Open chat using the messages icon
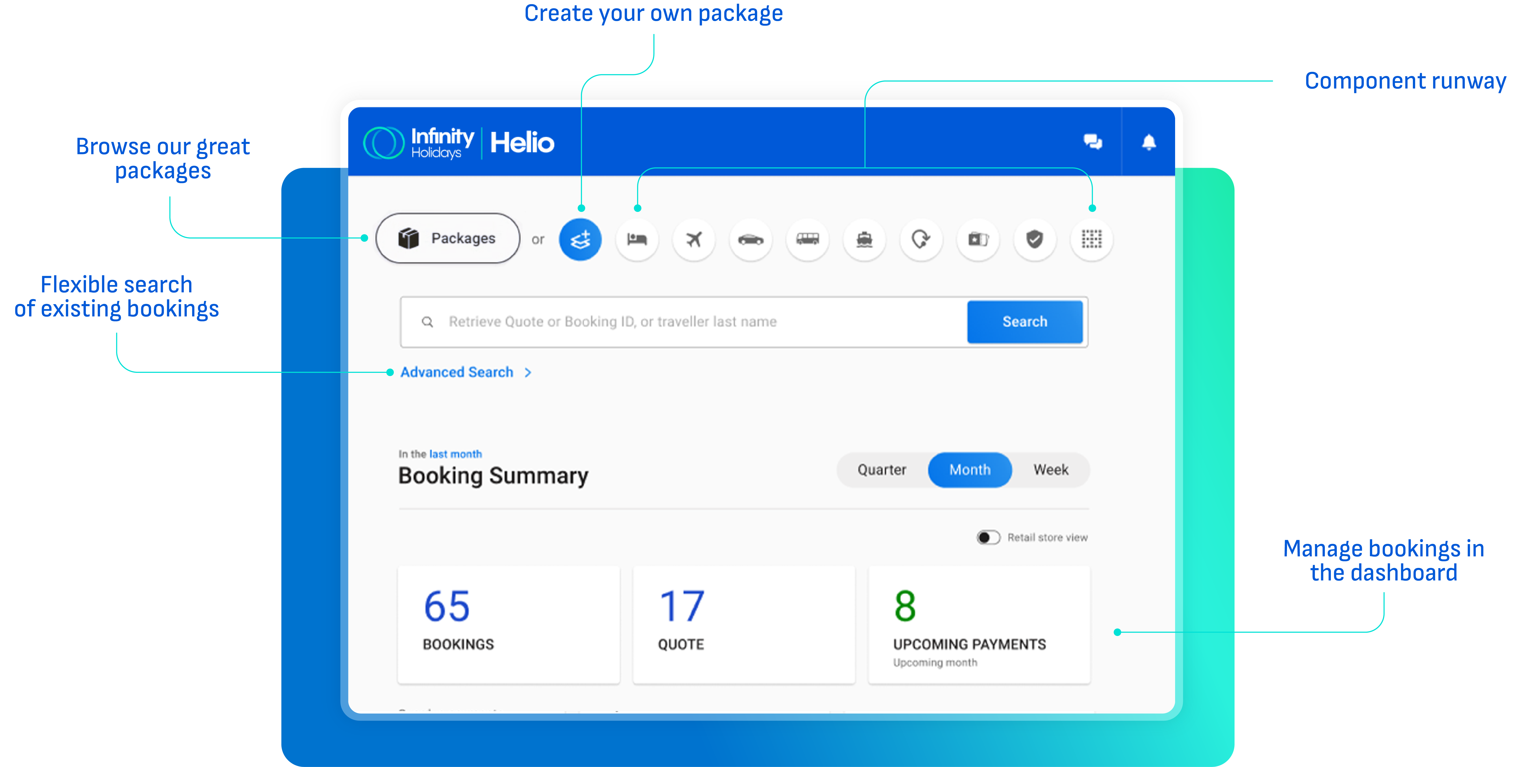The height and width of the screenshot is (767, 1527). coord(1093,142)
